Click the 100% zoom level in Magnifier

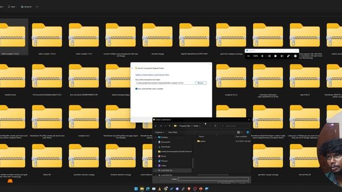click(x=255, y=56)
